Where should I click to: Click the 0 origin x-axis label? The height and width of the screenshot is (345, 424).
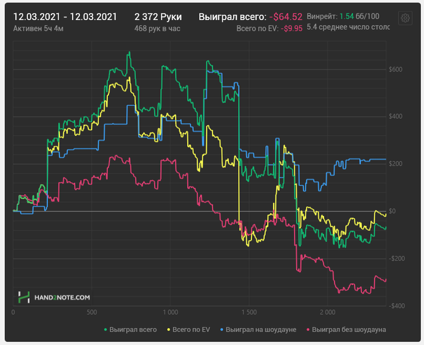pyautogui.click(x=13, y=312)
